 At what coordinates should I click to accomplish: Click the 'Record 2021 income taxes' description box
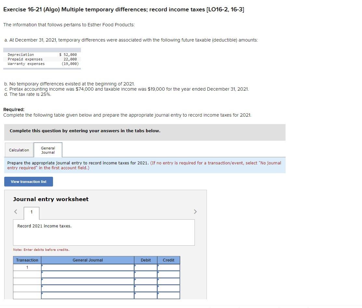click(x=103, y=232)
